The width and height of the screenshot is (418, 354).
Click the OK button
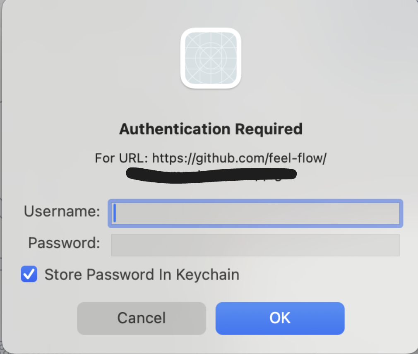pyautogui.click(x=280, y=318)
